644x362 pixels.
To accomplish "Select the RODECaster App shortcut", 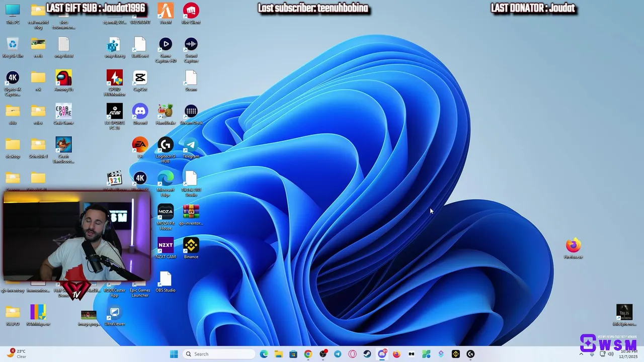I will [114, 291].
